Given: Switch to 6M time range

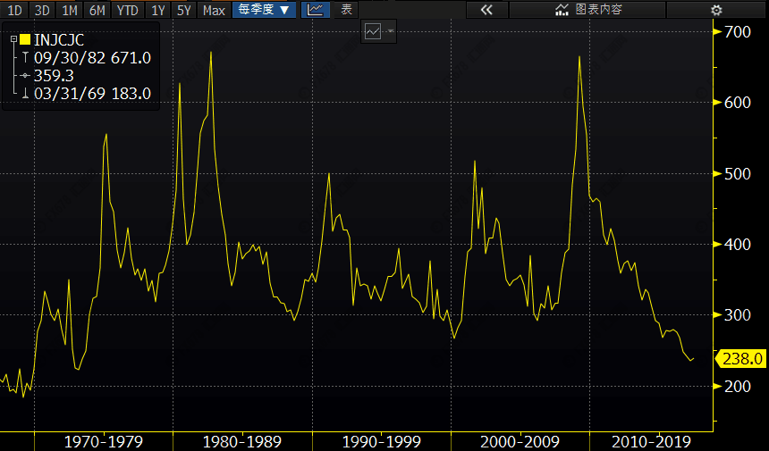Looking at the screenshot, I should 97,10.
